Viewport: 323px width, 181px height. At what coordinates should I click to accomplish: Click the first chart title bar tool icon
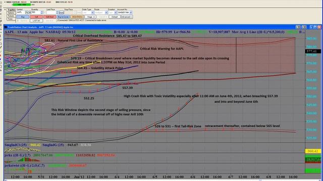click(x=298, y=27)
